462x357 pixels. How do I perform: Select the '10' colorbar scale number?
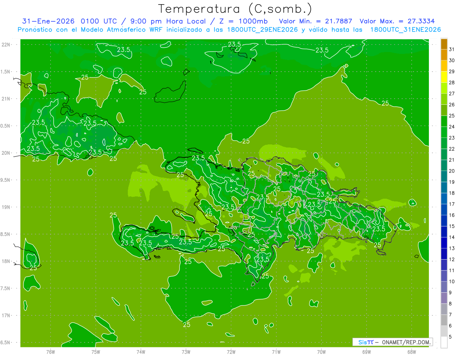(x=452, y=282)
